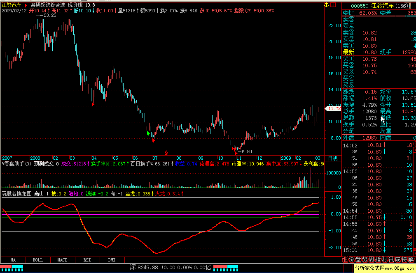The height and width of the screenshot is (273, 416).
Task: Click the red window-layout icon beside the anchor
Action: (x=333, y=5)
